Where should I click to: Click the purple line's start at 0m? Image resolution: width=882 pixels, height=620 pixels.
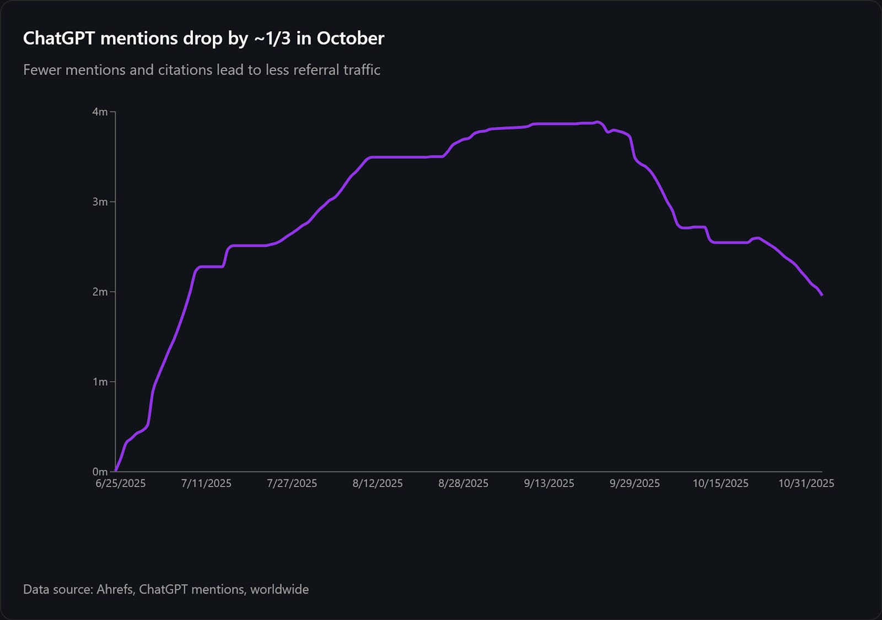pos(116,471)
